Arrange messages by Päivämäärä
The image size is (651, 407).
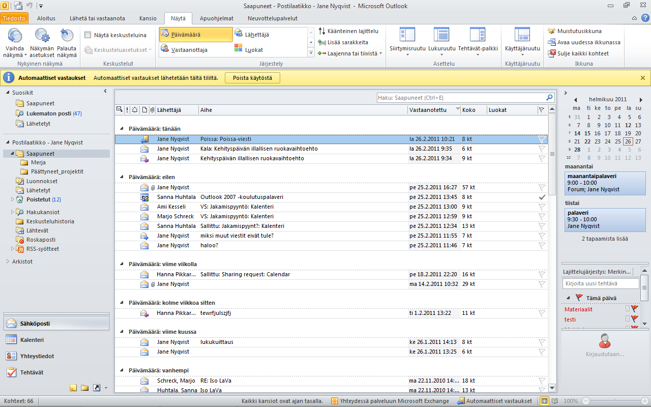tap(196, 35)
